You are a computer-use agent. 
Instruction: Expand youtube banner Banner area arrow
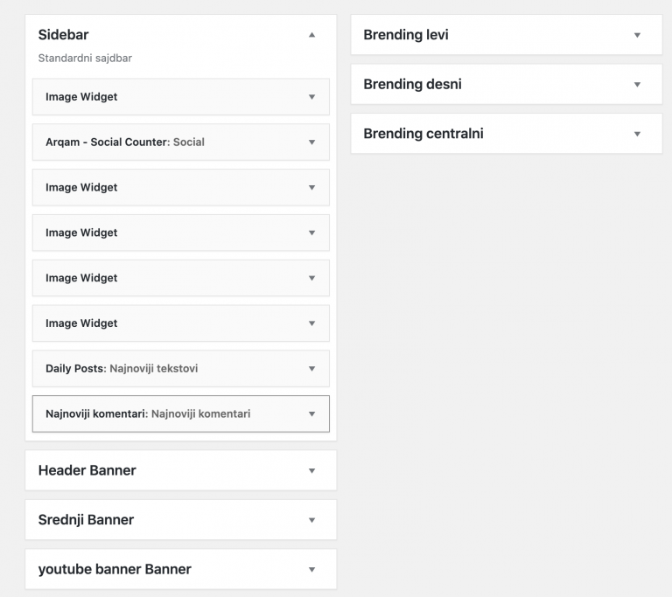pos(312,570)
